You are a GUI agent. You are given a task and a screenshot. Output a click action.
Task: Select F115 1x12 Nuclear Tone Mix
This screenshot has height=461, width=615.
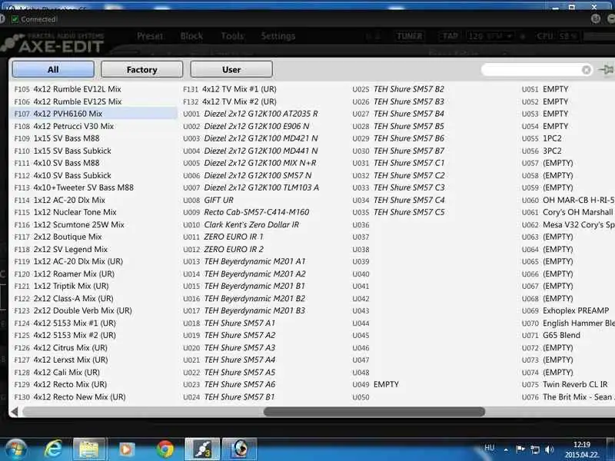point(93,212)
